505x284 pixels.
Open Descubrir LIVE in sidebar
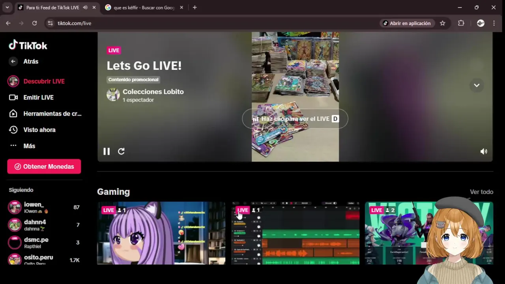point(44,81)
